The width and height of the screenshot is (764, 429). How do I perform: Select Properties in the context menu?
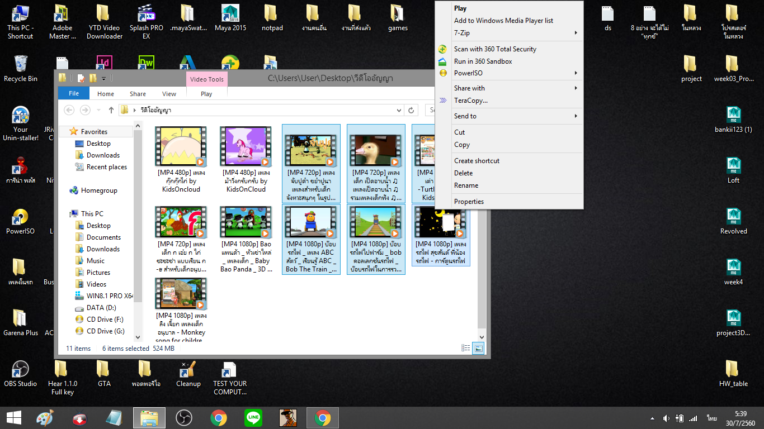click(469, 202)
